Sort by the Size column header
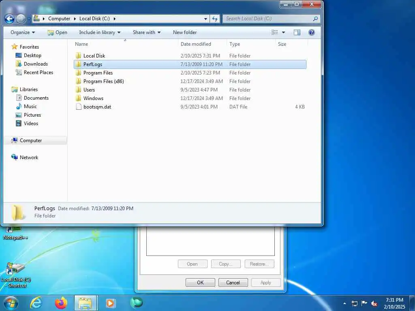Image resolution: width=415 pixels, height=311 pixels. (x=291, y=44)
